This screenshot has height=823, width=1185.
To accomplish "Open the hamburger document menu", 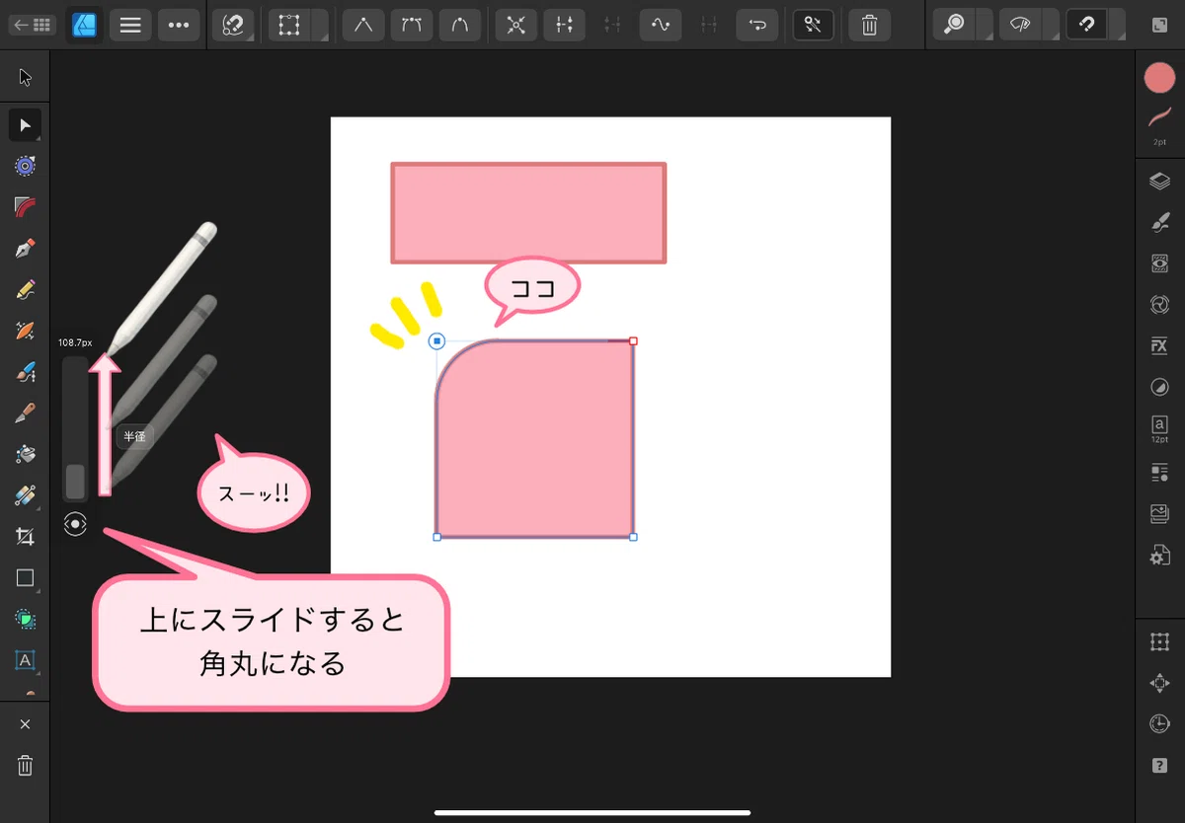I will coord(130,26).
